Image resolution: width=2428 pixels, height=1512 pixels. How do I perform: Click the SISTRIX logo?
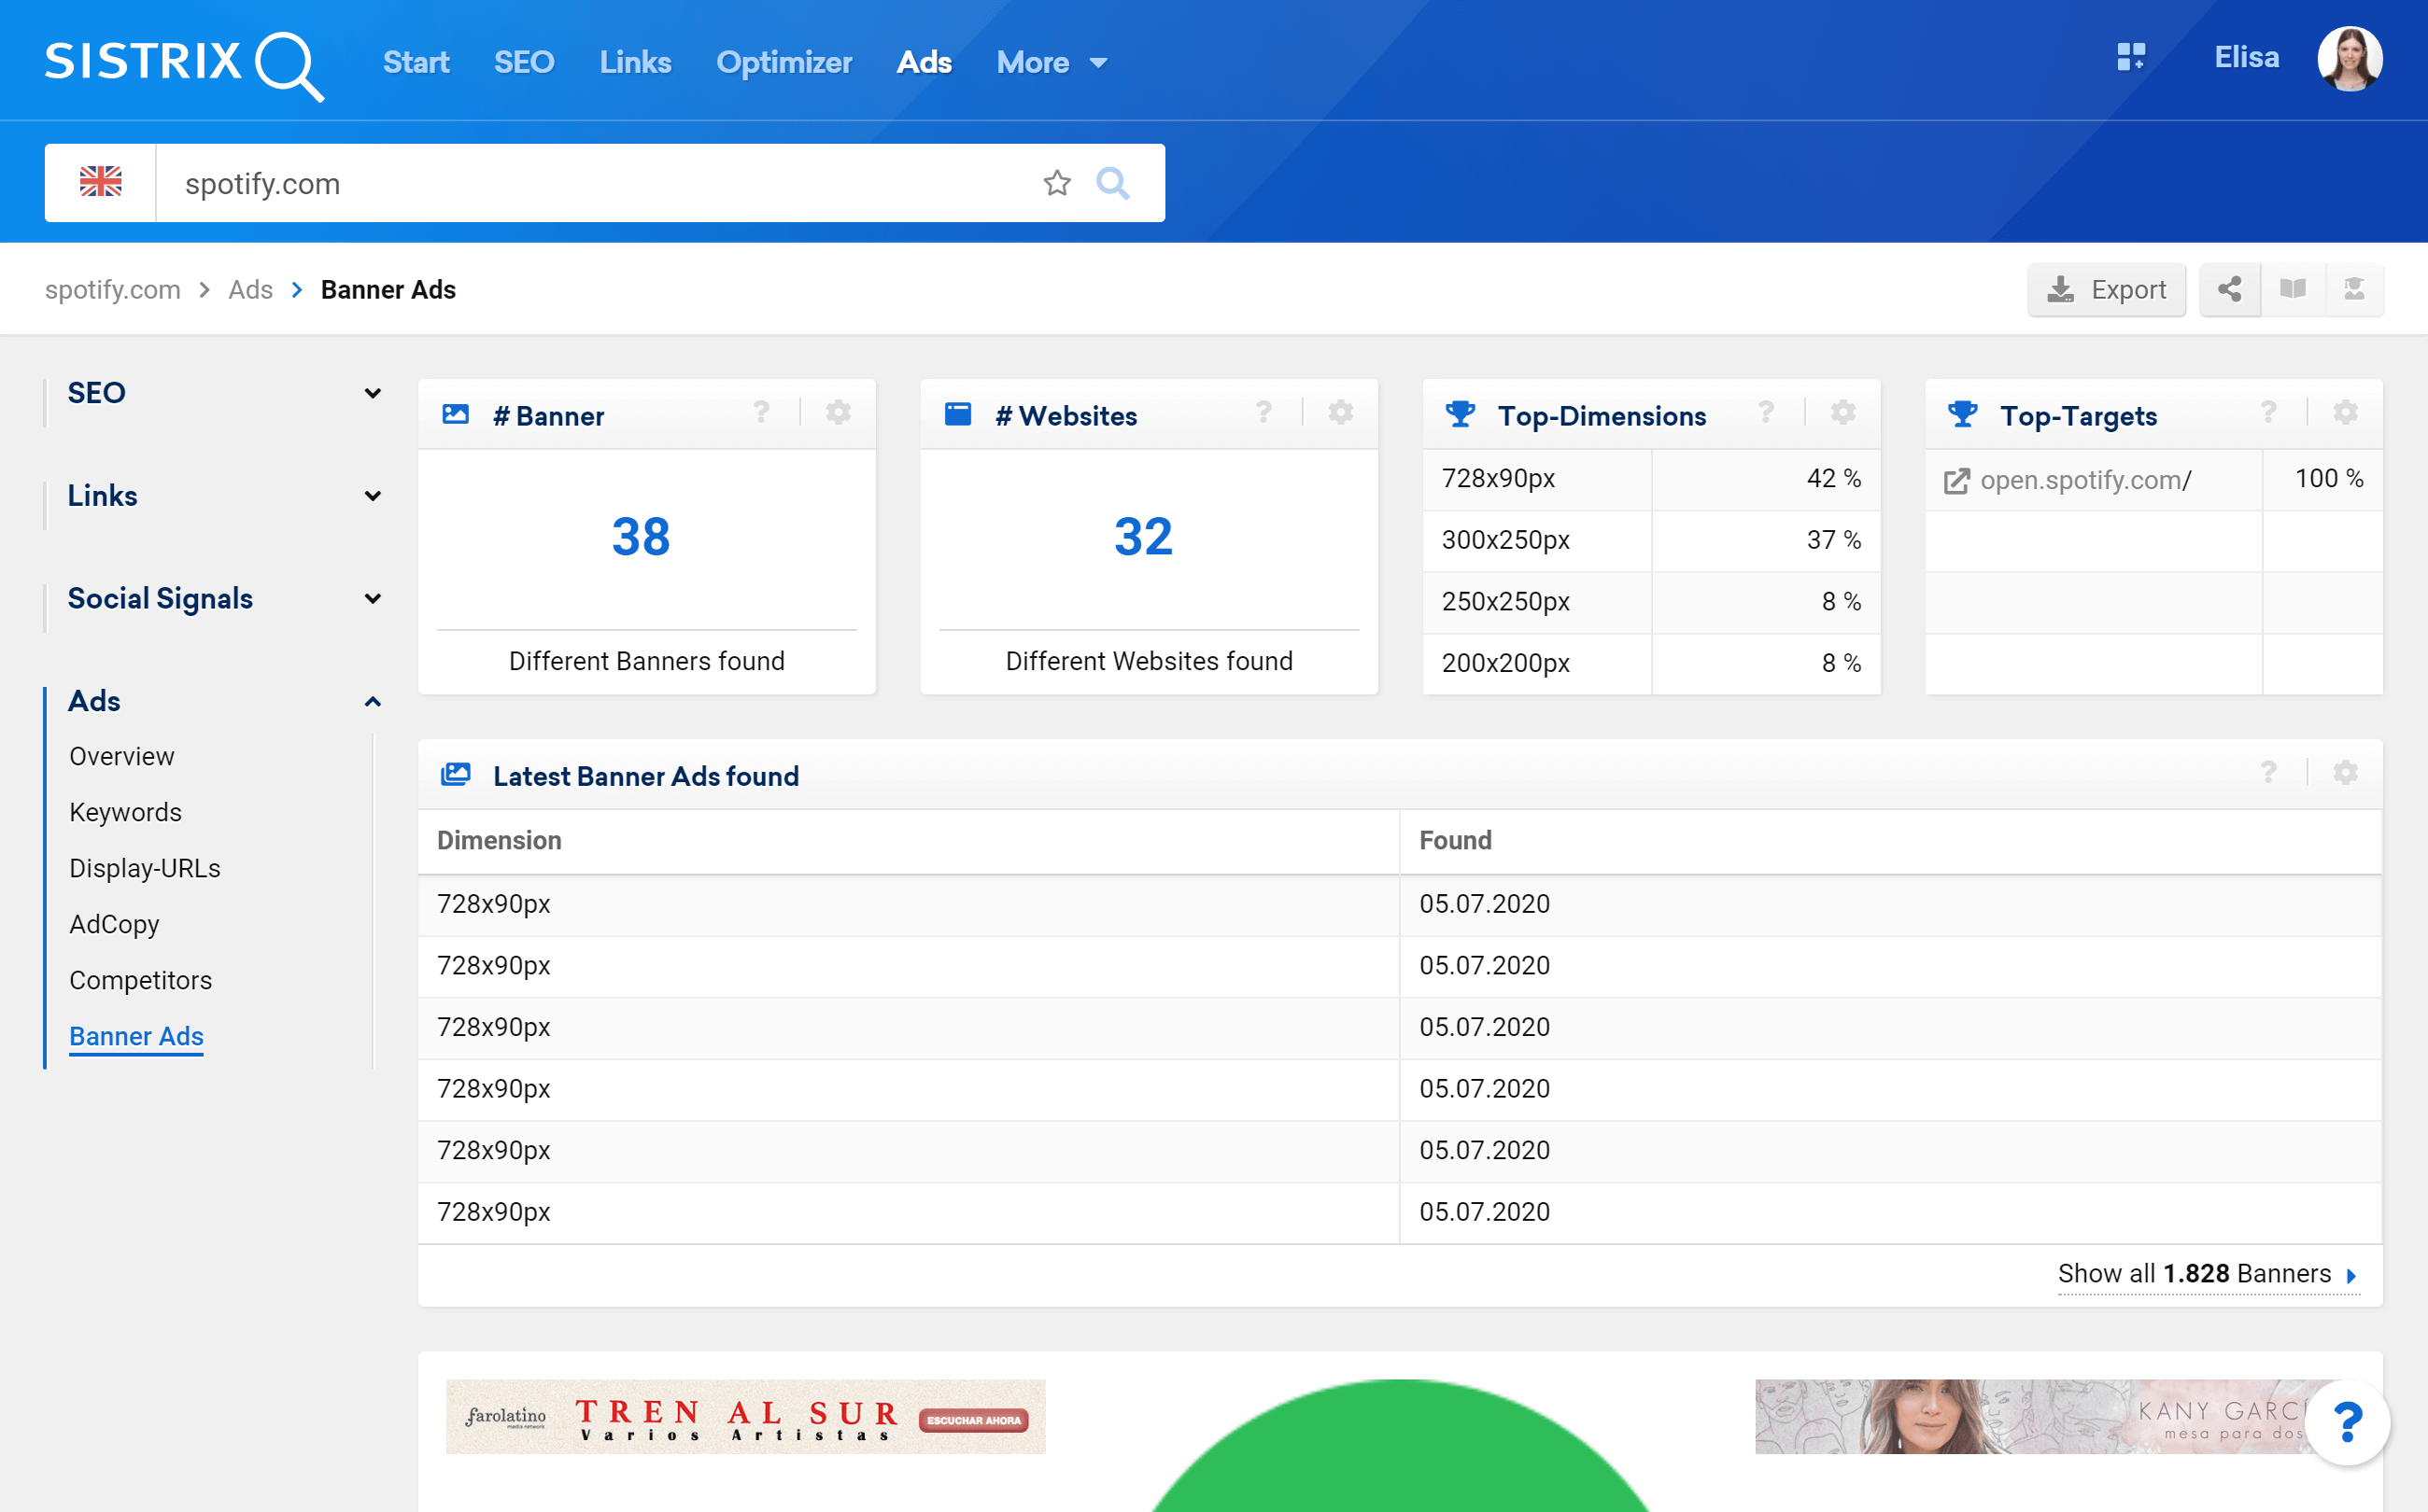[184, 64]
